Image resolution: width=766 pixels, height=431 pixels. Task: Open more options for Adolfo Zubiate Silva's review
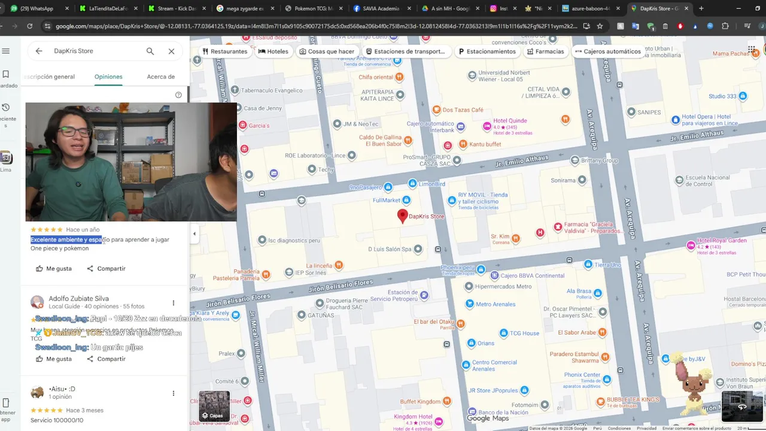[x=174, y=303]
